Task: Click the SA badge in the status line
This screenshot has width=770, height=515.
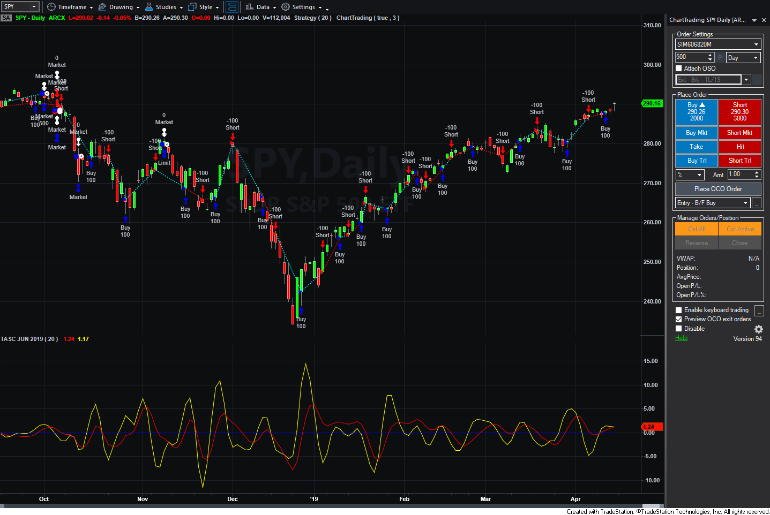Action: [6, 18]
